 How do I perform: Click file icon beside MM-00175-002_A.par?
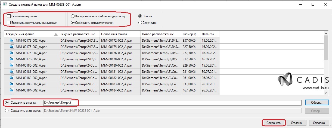click(11, 47)
